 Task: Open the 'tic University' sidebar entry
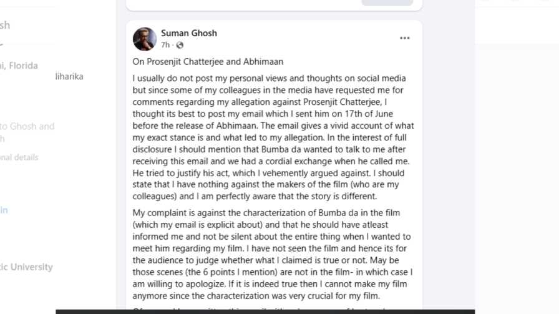[26, 267]
